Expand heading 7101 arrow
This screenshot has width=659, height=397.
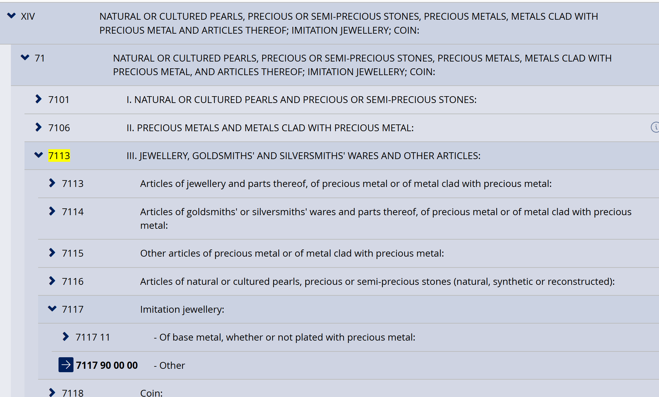click(38, 99)
